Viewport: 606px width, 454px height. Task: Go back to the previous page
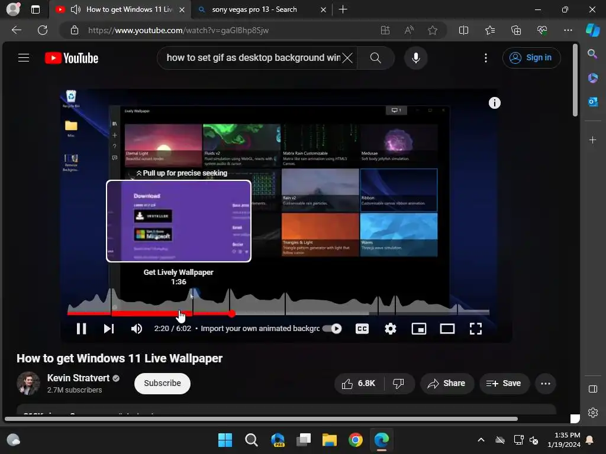(x=17, y=30)
